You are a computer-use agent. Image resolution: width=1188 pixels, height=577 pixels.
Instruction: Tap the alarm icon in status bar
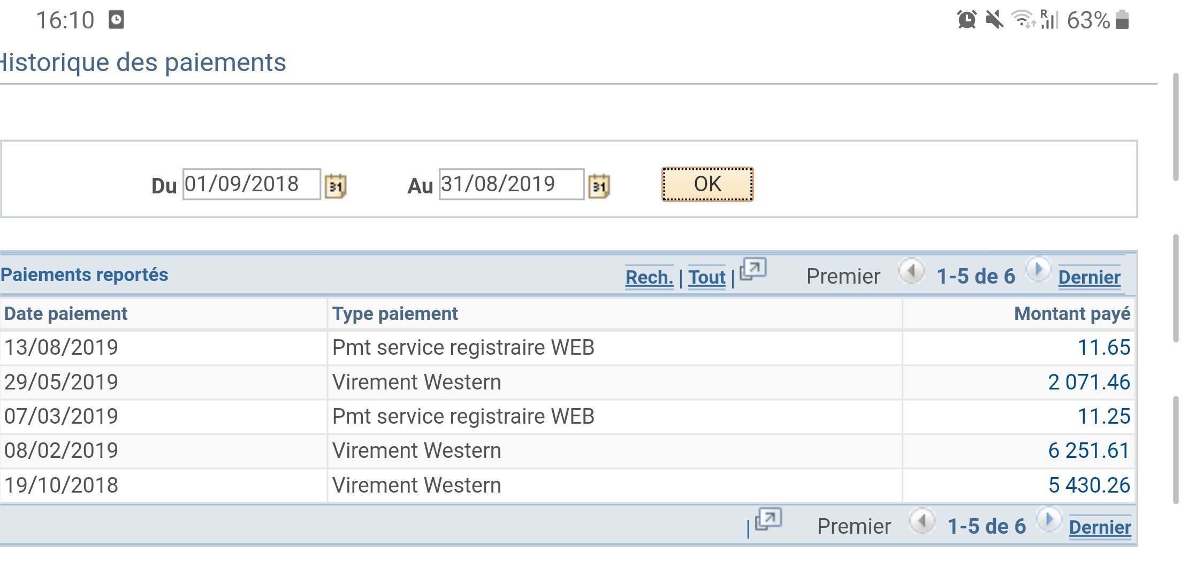(x=966, y=20)
